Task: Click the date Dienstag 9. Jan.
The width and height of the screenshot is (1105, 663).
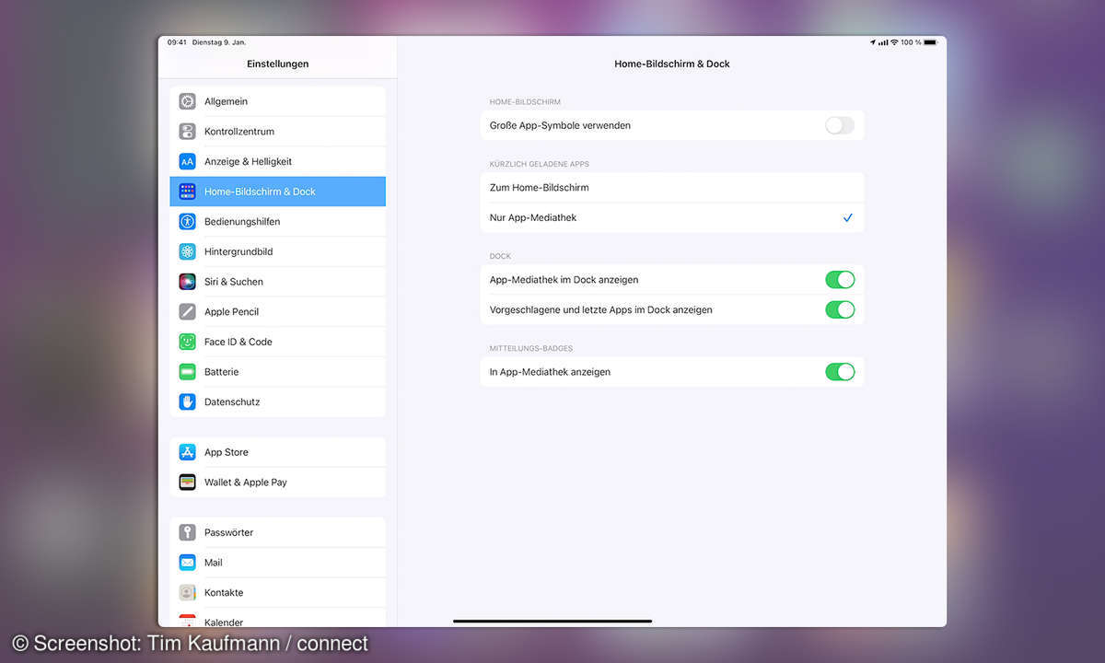Action: [219, 42]
